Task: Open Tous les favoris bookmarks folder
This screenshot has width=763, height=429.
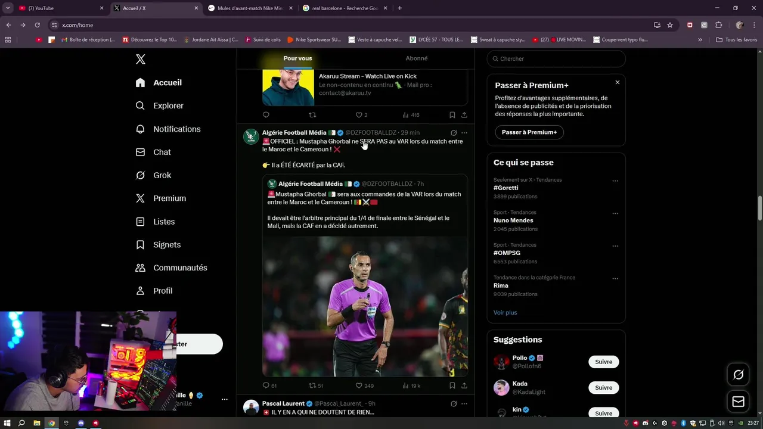Action: pos(737,39)
